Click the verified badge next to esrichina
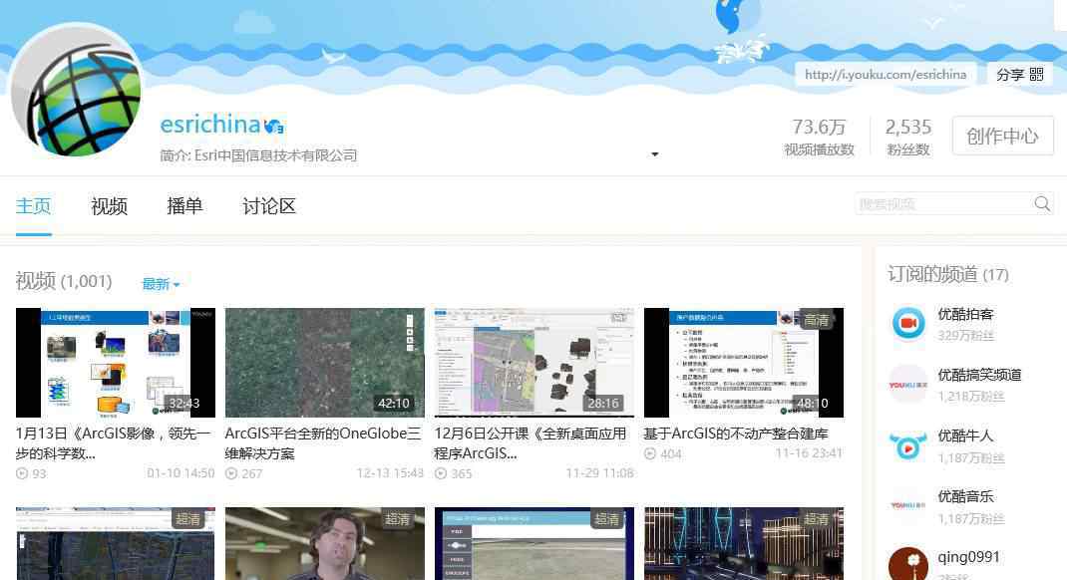This screenshot has height=580, width=1067. click(274, 126)
